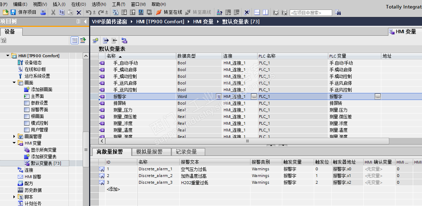The height and width of the screenshot is (206, 422).
Task: Open 主界面 screen in tree
Action: (37, 96)
